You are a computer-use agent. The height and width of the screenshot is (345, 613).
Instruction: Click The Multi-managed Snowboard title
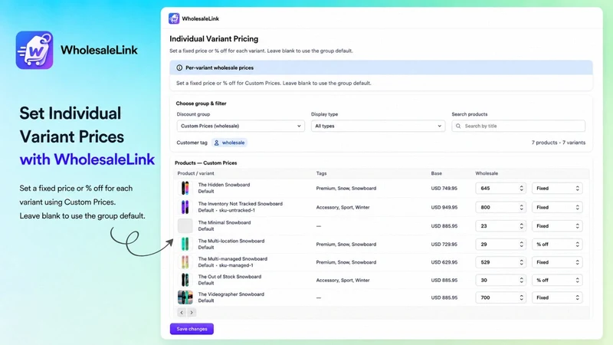click(233, 259)
